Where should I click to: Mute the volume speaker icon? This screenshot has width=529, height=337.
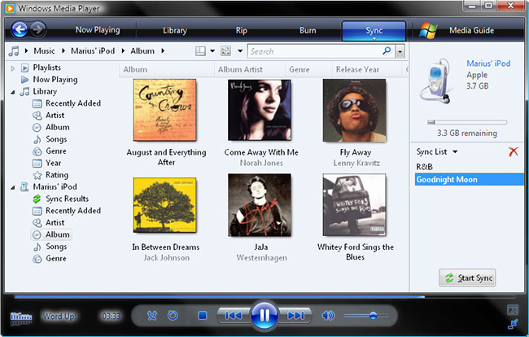(329, 315)
